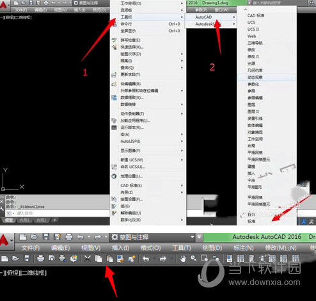Open undo history arrow on Standard toolbar row
Image resolution: width=316 pixels, height=301 pixels.
click(x=154, y=259)
